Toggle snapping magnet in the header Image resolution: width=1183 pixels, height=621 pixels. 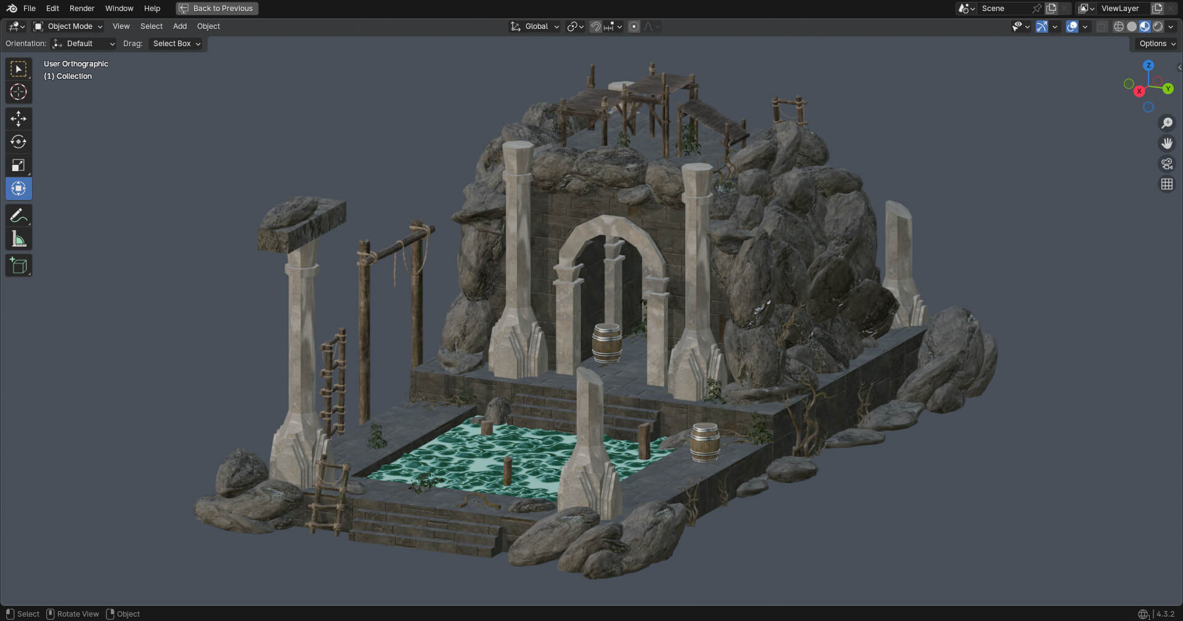(x=595, y=26)
